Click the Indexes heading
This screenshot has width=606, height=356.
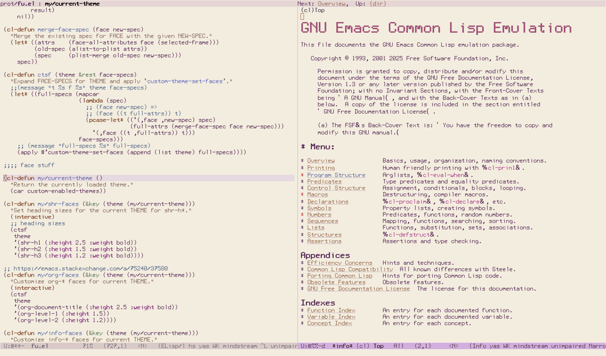318,303
